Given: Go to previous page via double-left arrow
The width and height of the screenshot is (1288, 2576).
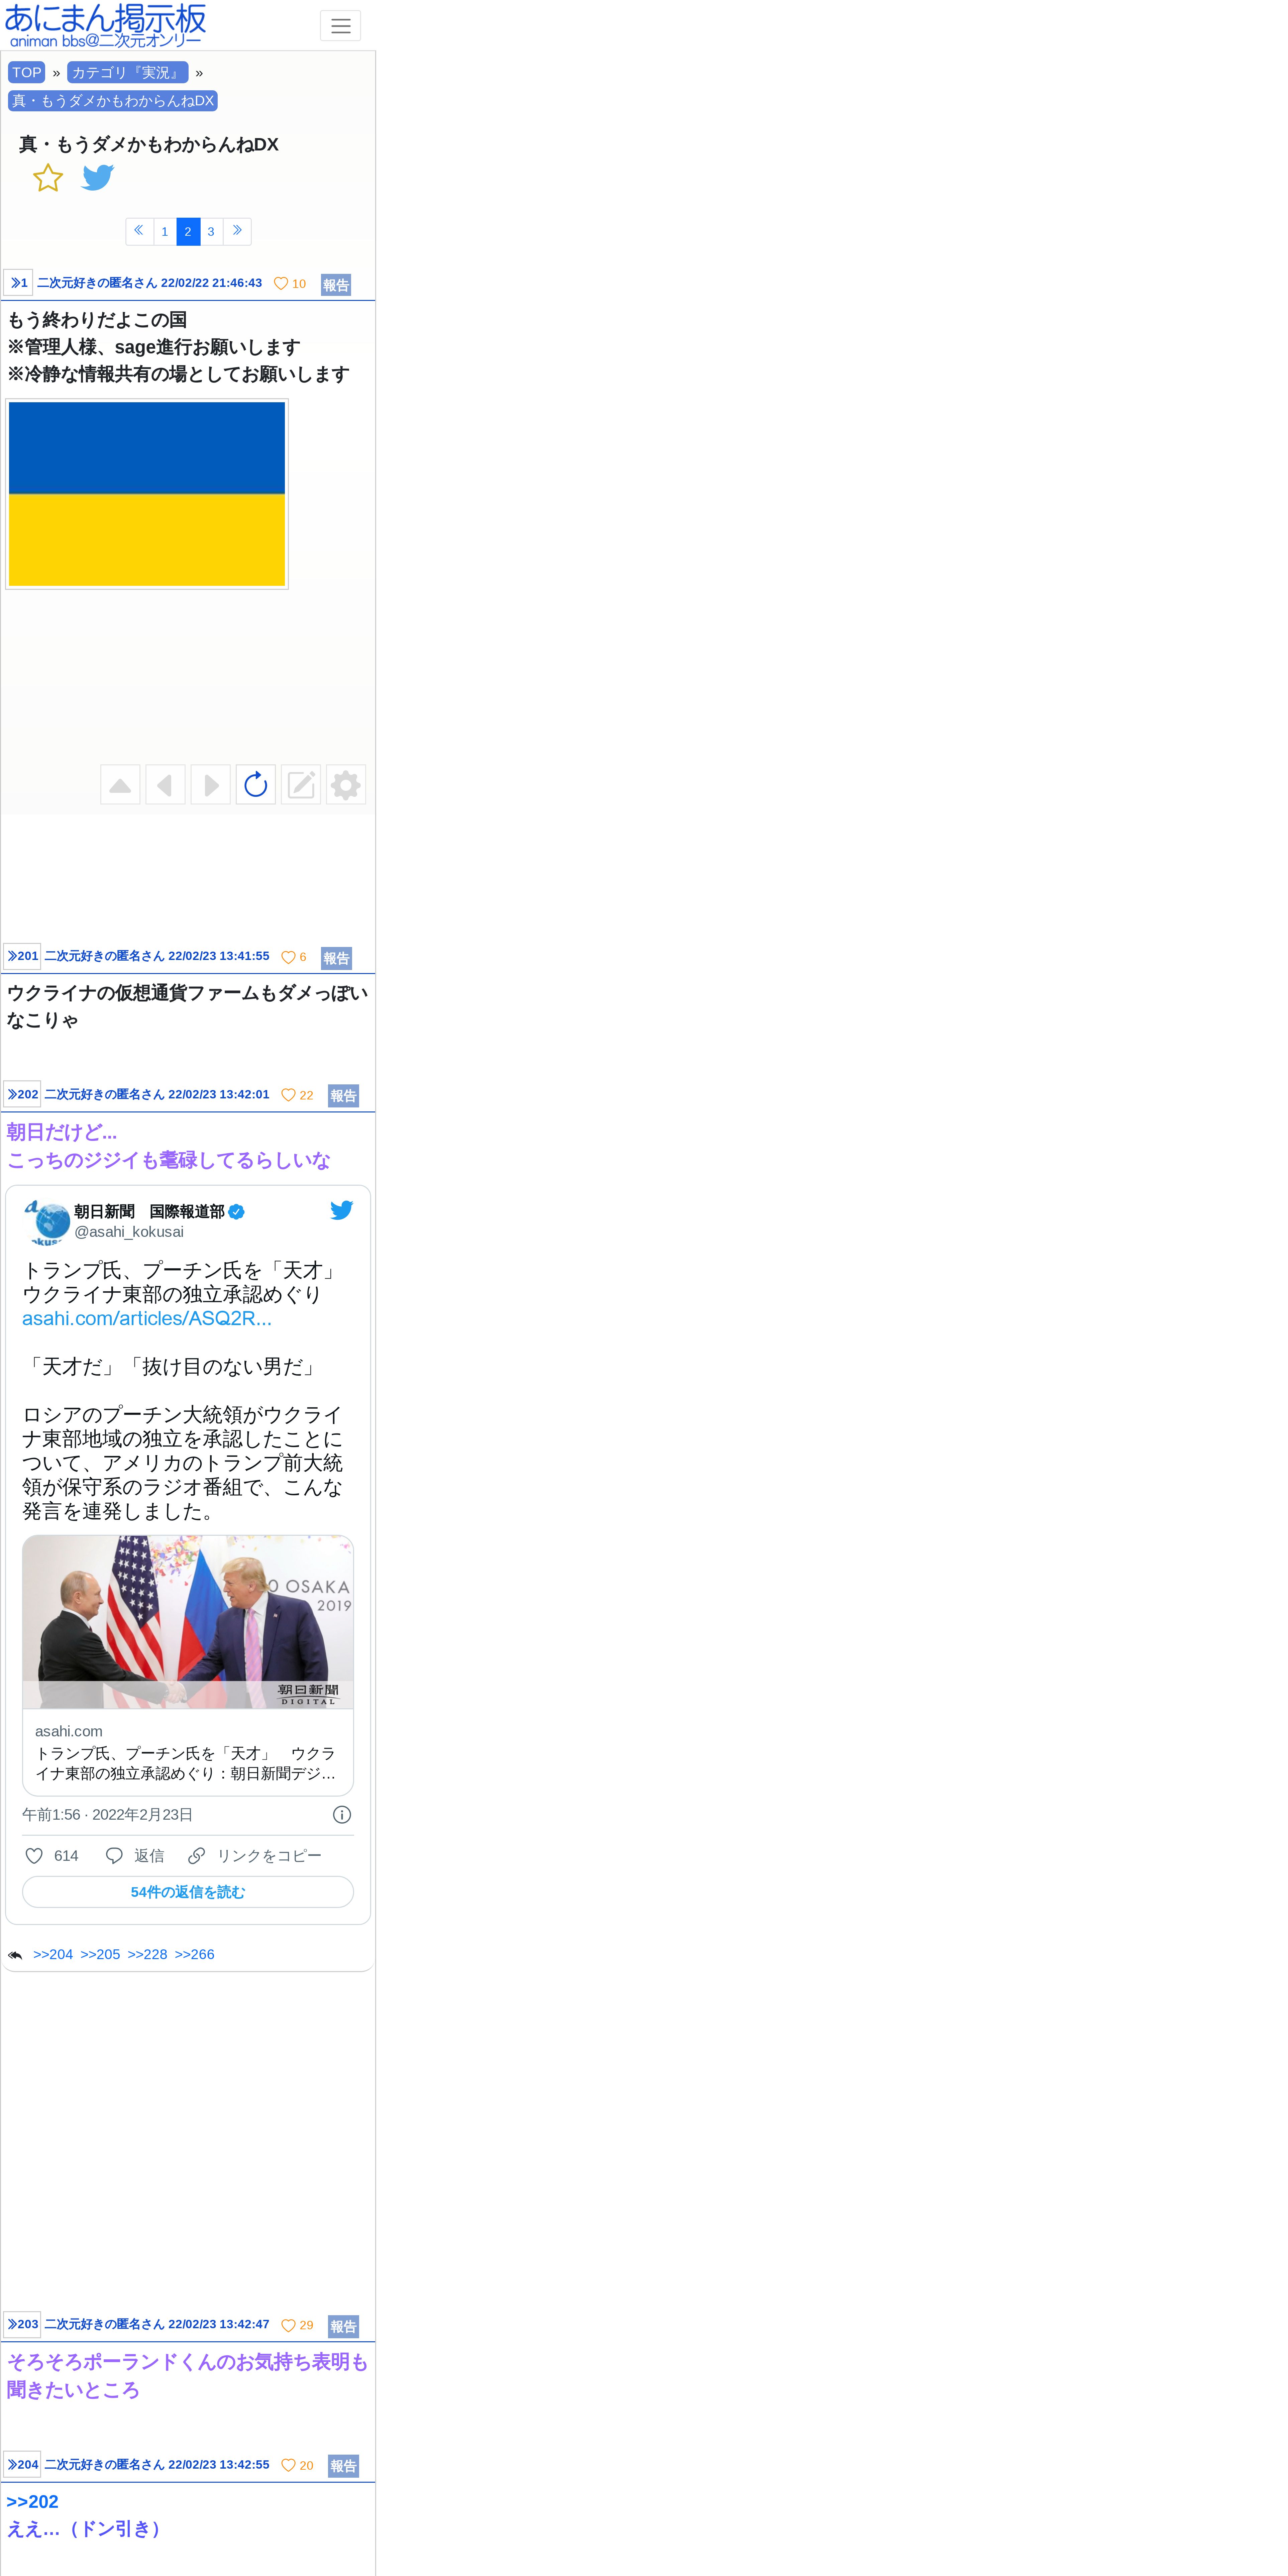Looking at the screenshot, I should (139, 231).
